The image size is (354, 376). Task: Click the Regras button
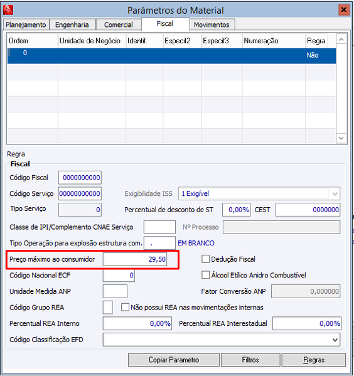(314, 360)
